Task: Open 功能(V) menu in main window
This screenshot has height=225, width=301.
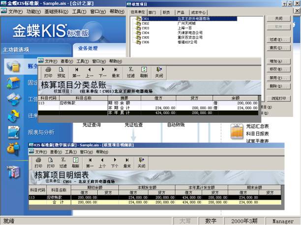Action: pyautogui.click(x=33, y=12)
